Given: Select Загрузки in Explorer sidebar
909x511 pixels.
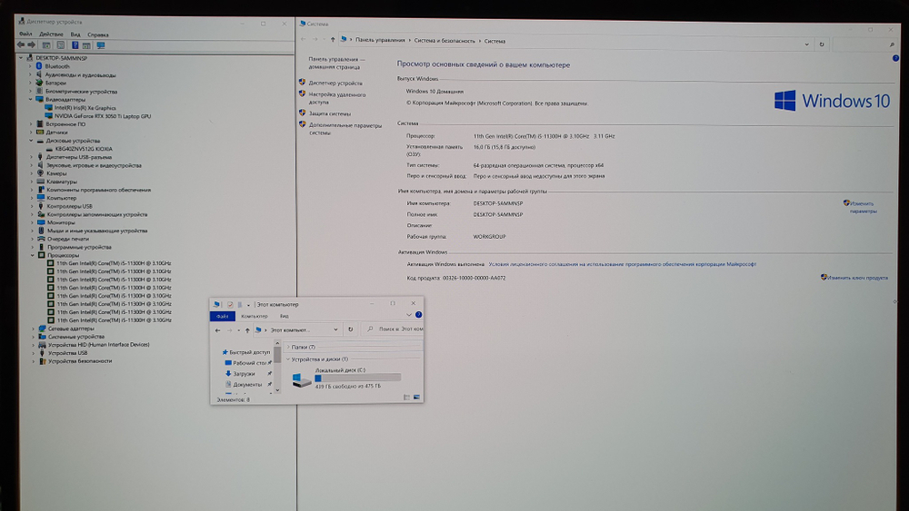Looking at the screenshot, I should pyautogui.click(x=244, y=374).
